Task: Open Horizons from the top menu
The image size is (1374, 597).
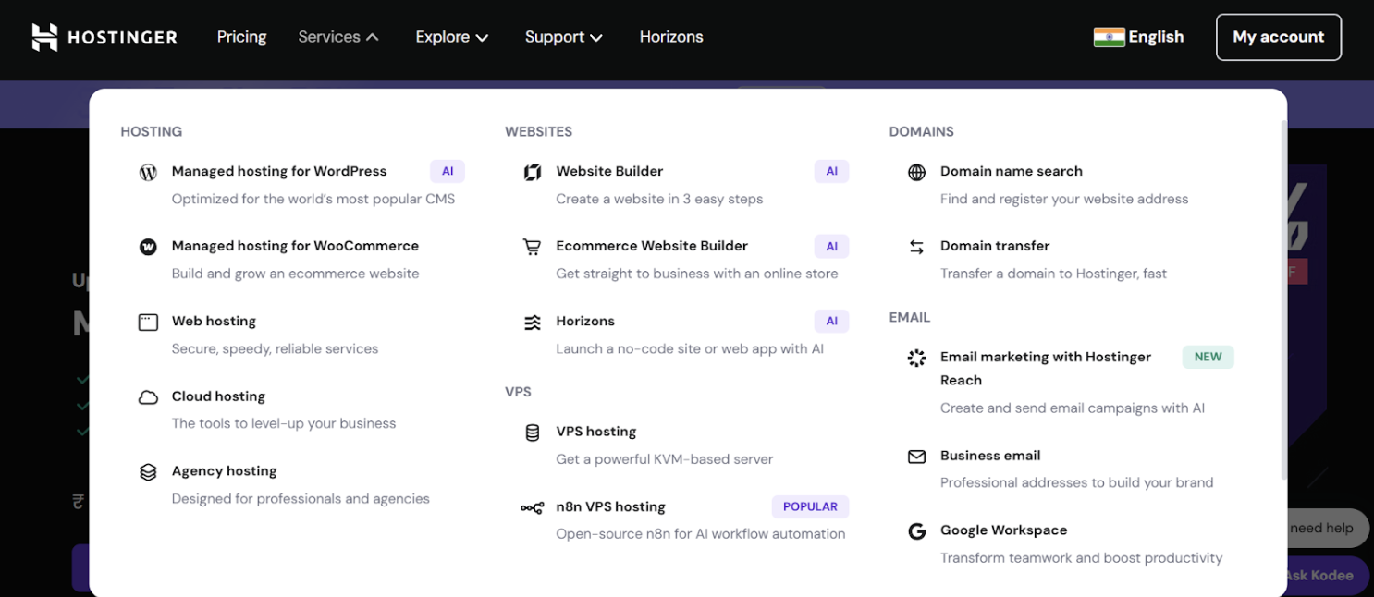Action: click(671, 37)
